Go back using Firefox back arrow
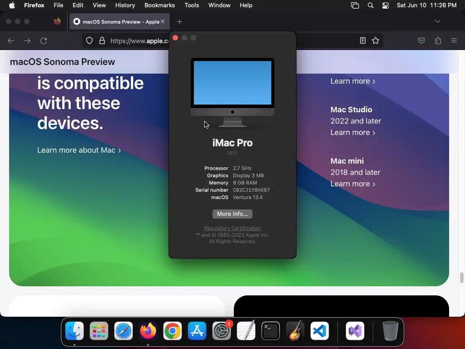 (11, 40)
